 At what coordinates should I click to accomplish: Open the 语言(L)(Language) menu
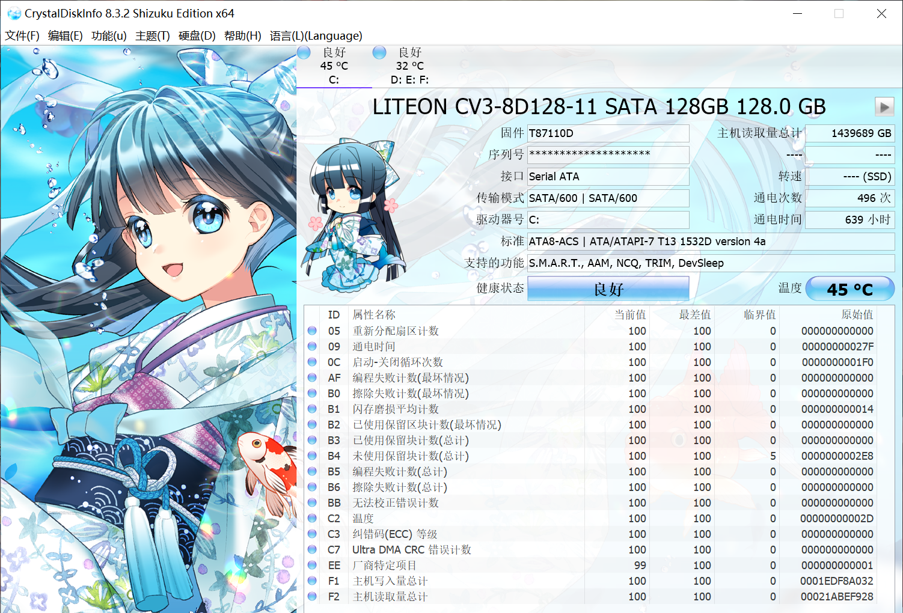point(316,36)
